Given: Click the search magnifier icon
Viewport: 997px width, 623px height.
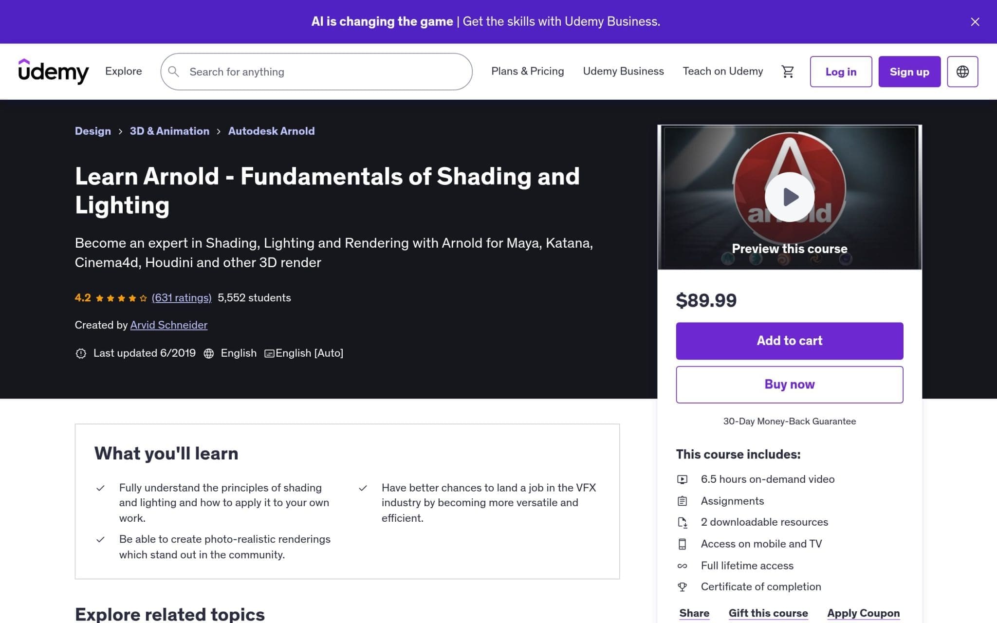Looking at the screenshot, I should pyautogui.click(x=174, y=72).
